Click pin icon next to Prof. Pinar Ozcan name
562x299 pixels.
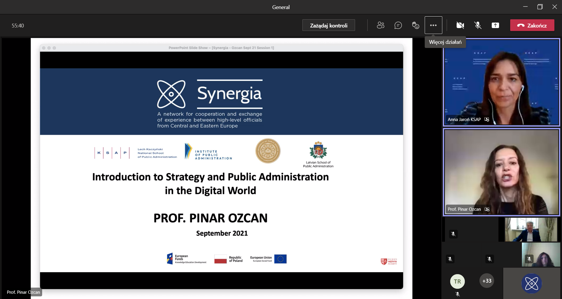(x=487, y=209)
